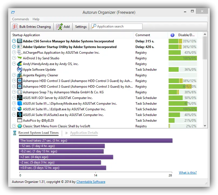Click the Autorun Organizer title bar logo

[13, 12]
